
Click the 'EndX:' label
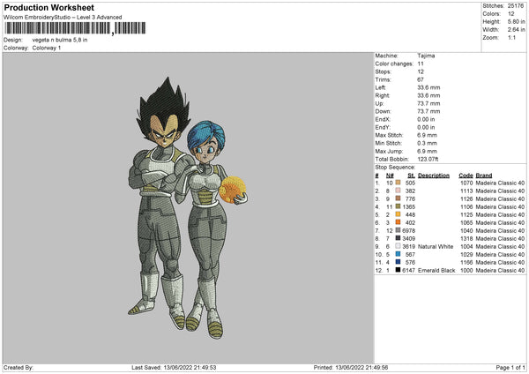(x=383, y=119)
